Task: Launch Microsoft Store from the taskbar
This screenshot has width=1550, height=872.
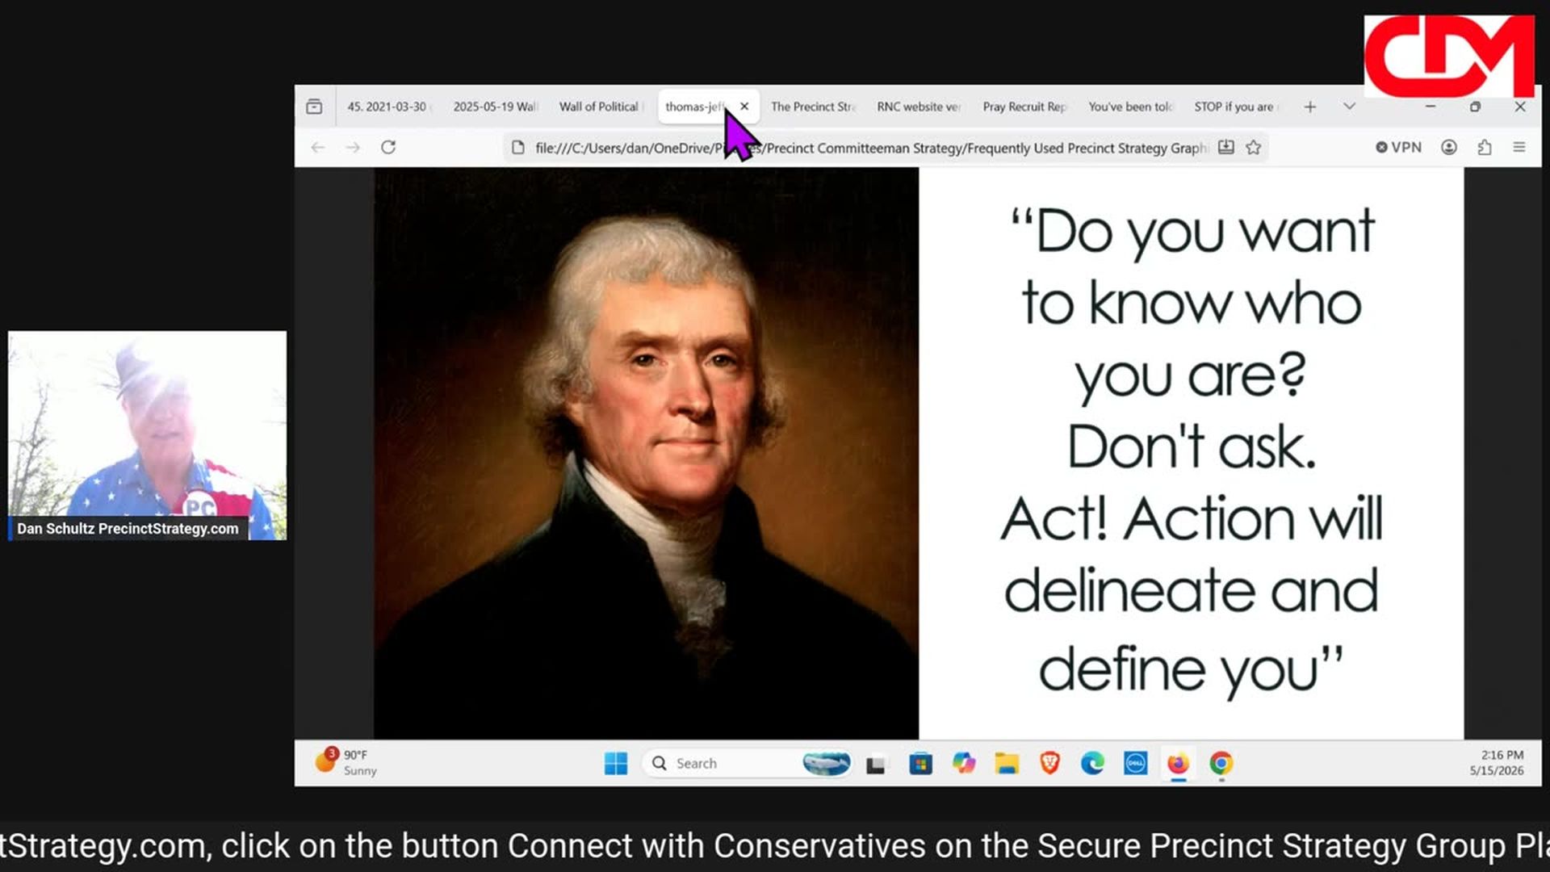Action: (x=920, y=764)
